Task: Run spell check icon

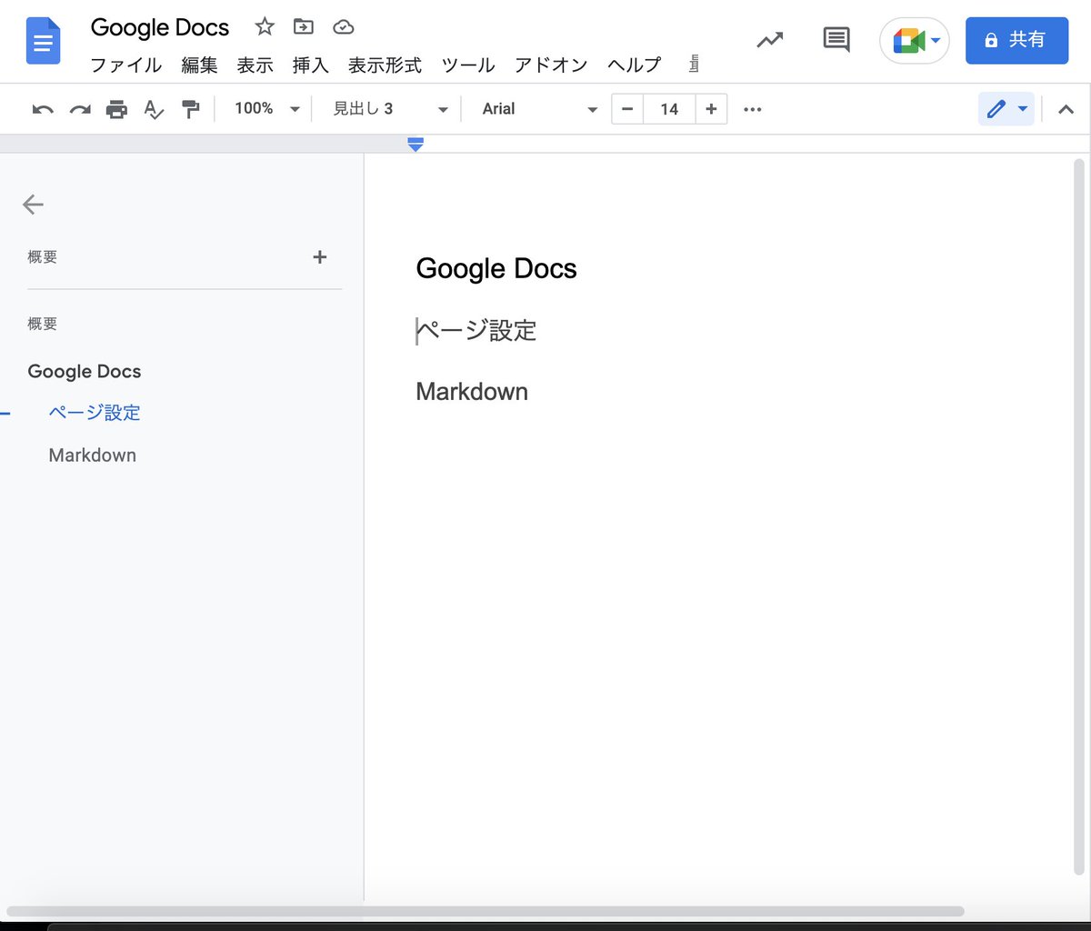Action: (x=154, y=110)
